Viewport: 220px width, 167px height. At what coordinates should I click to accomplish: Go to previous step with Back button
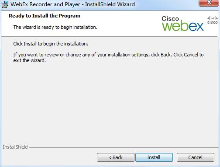[116, 157]
